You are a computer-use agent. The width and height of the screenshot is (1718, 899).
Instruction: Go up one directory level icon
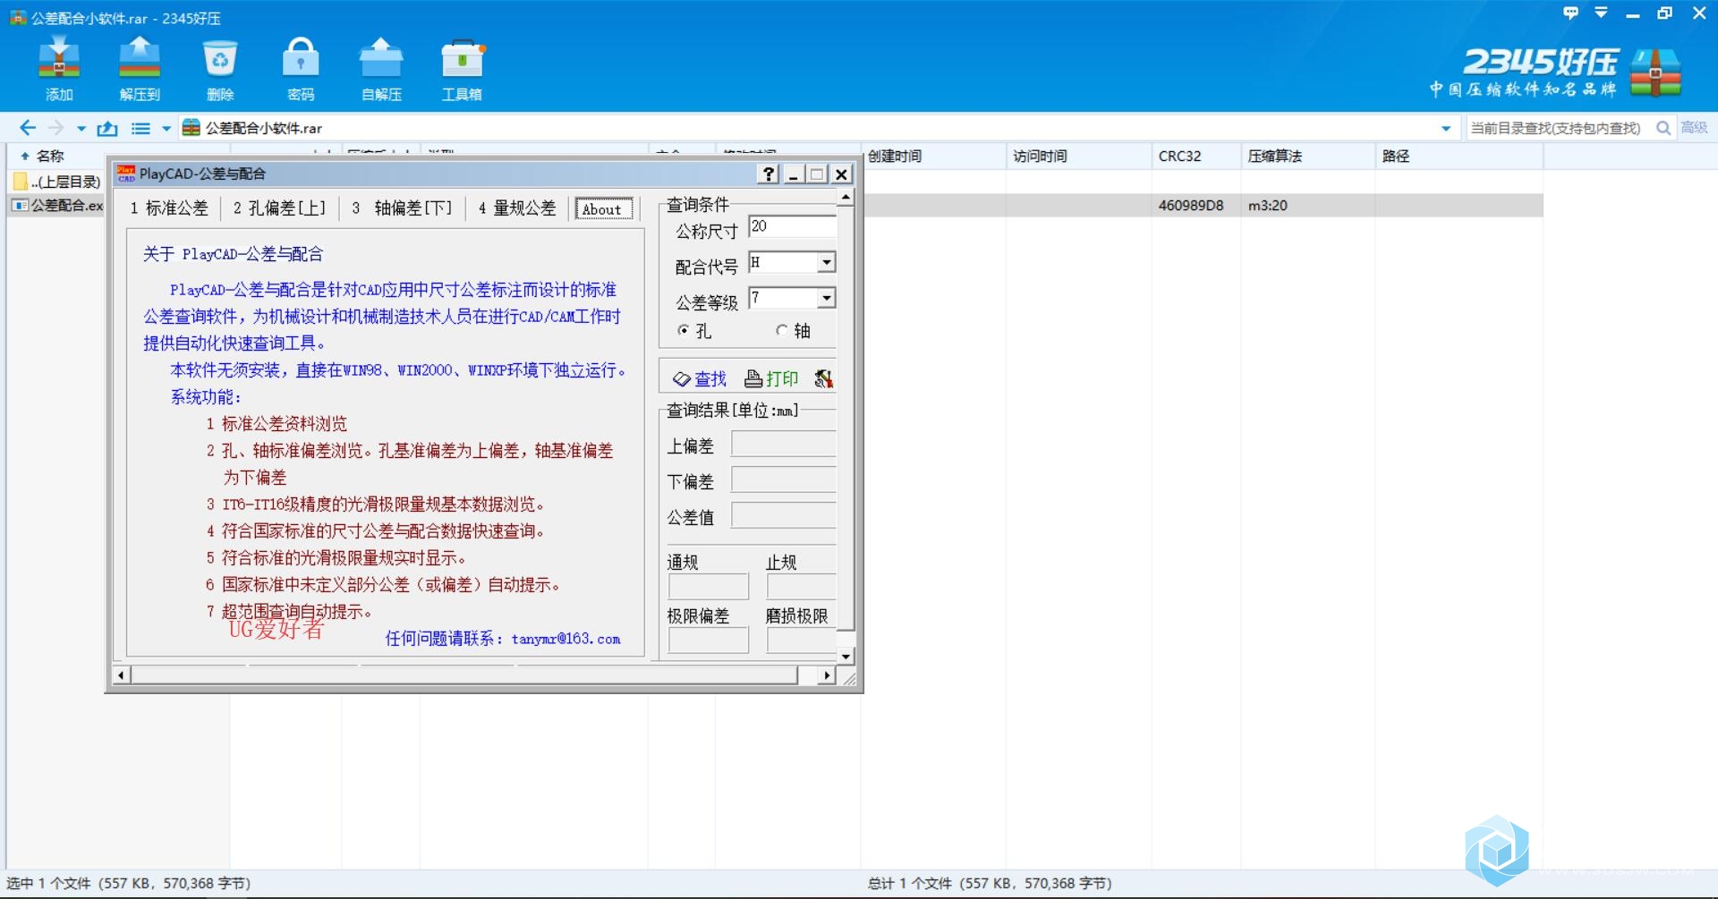pos(107,128)
